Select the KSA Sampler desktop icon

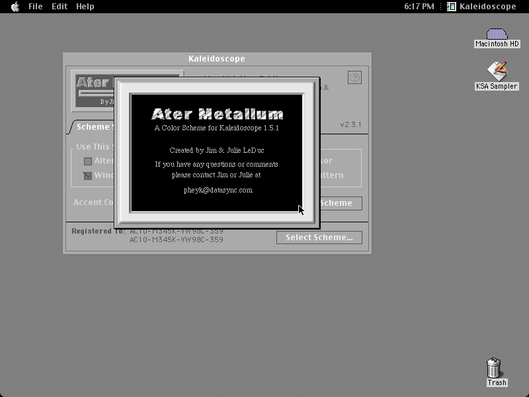coord(497,76)
